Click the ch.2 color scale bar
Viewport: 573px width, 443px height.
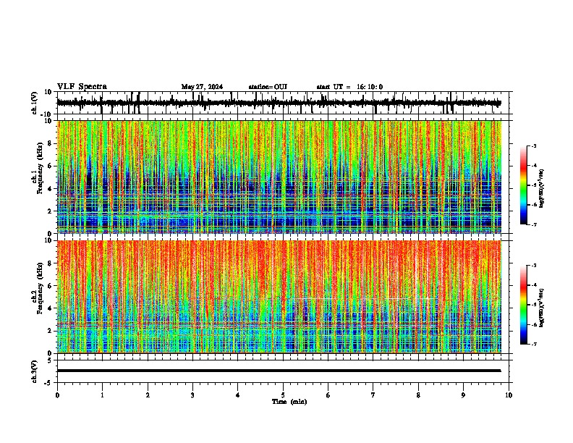[x=523, y=305]
